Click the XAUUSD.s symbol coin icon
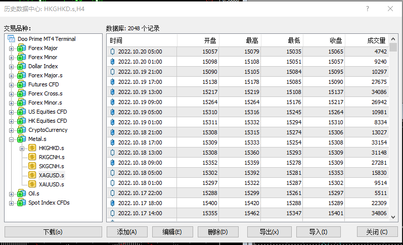The image size is (403, 245). pos(32,184)
